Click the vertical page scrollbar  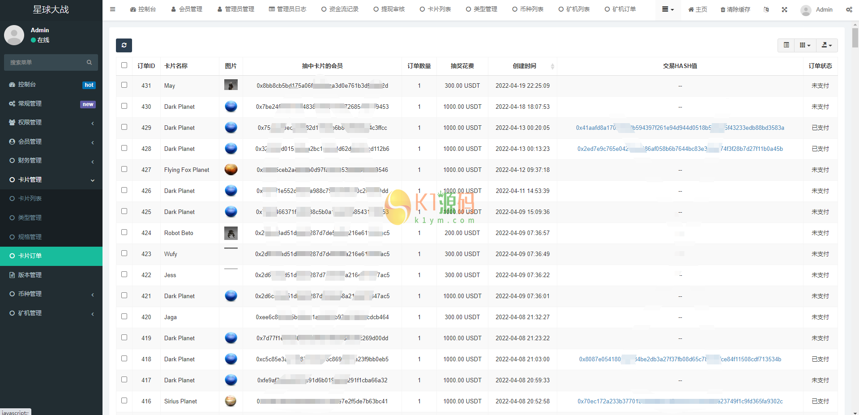[855, 38]
